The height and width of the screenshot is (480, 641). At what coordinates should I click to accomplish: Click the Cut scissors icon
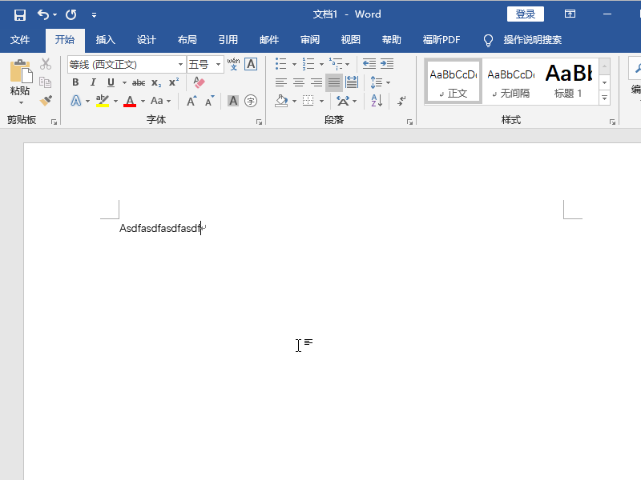tap(46, 64)
